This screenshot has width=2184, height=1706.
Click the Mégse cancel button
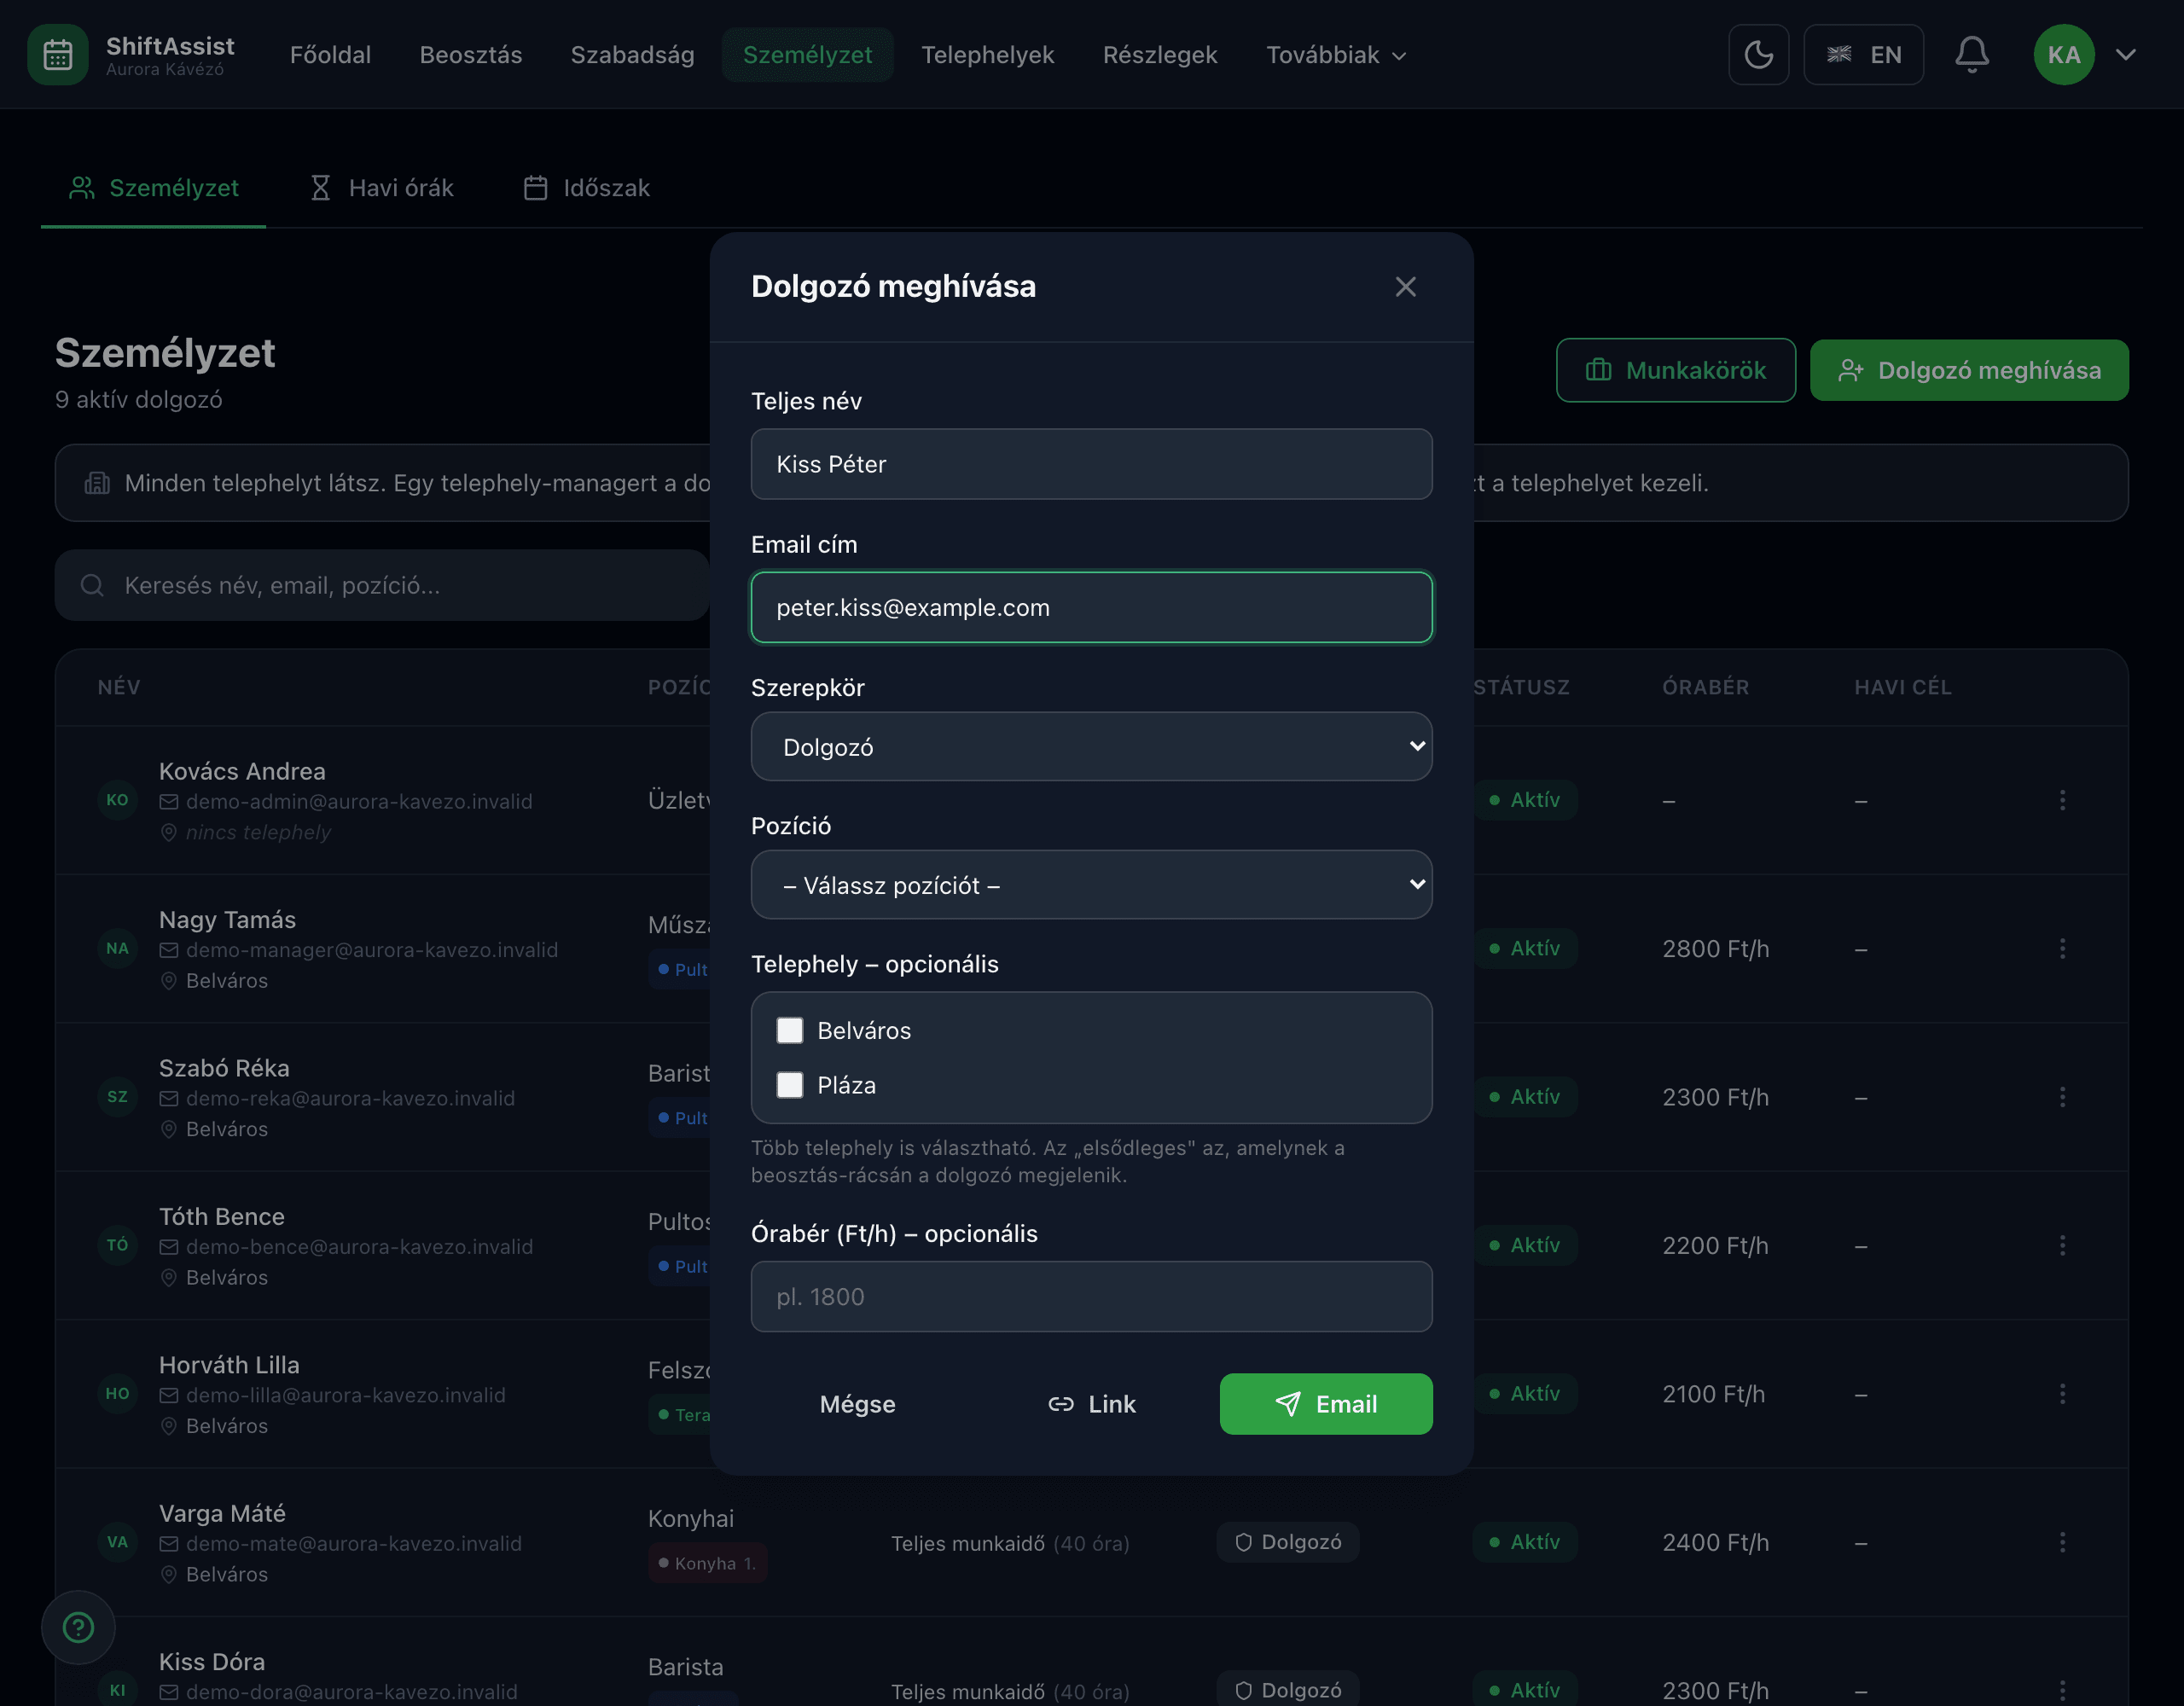pos(857,1404)
